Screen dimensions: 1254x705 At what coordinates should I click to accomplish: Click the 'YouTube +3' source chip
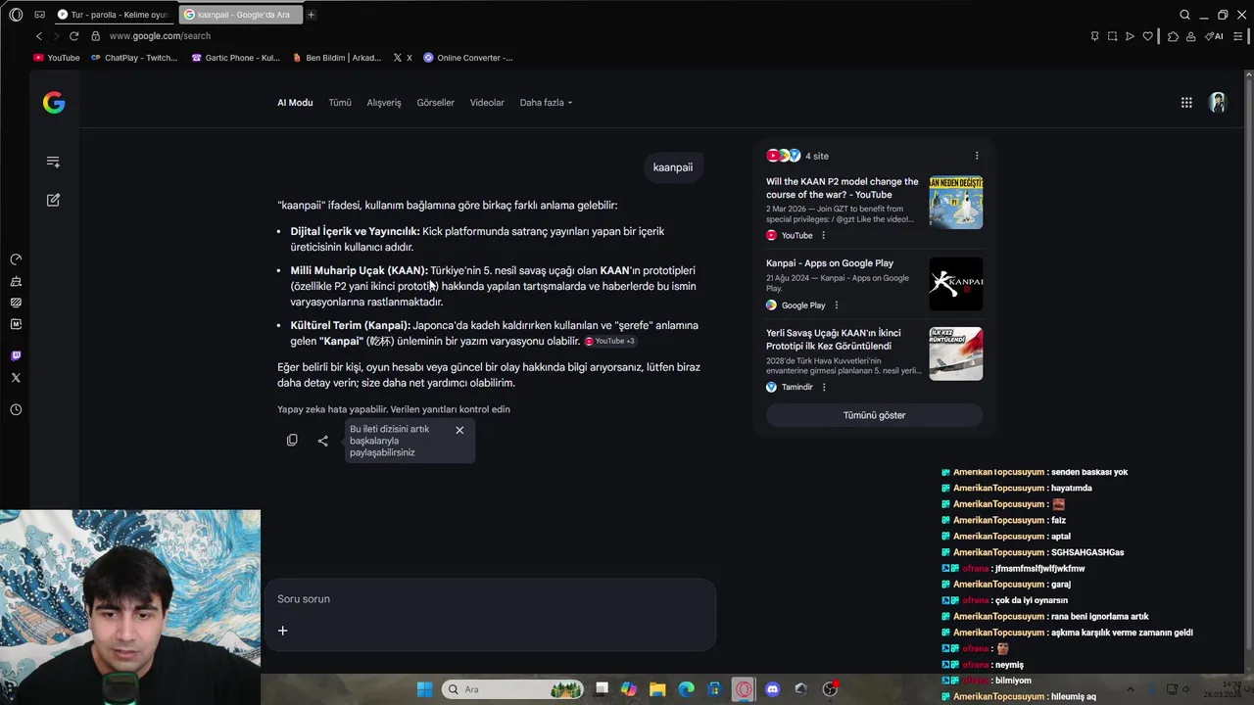tap(609, 341)
